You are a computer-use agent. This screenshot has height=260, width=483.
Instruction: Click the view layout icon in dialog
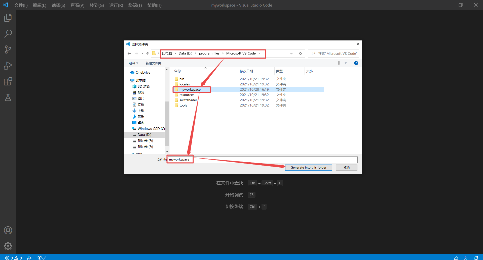coord(340,63)
